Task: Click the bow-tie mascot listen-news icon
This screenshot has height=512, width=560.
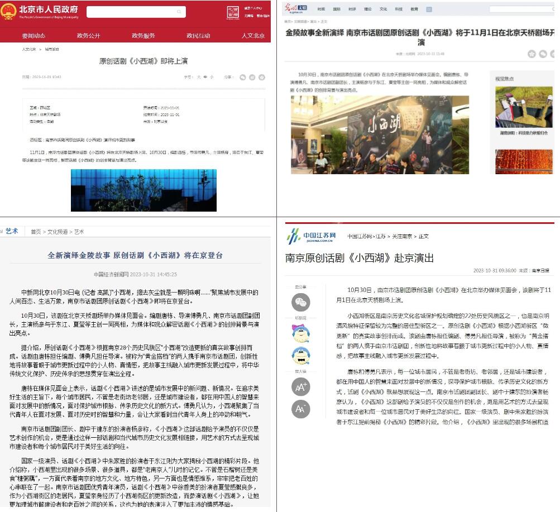Action: point(301,356)
